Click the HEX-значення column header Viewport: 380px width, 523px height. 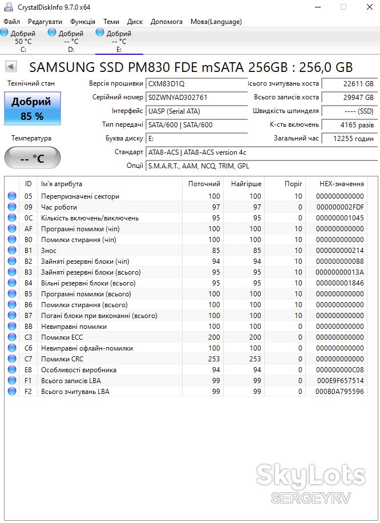click(336, 183)
